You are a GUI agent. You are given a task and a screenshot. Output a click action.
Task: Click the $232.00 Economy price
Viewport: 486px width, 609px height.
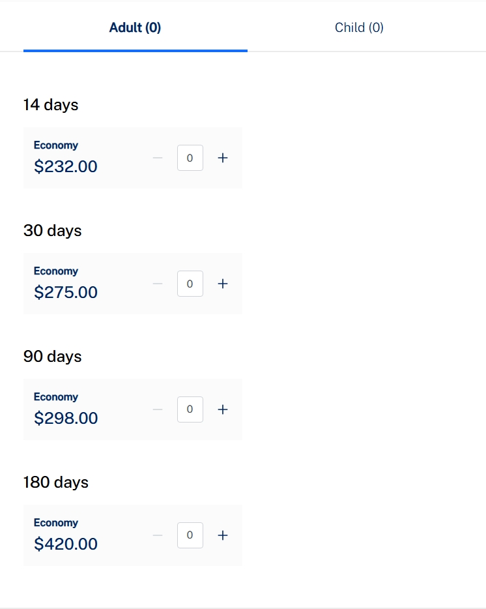pos(66,166)
